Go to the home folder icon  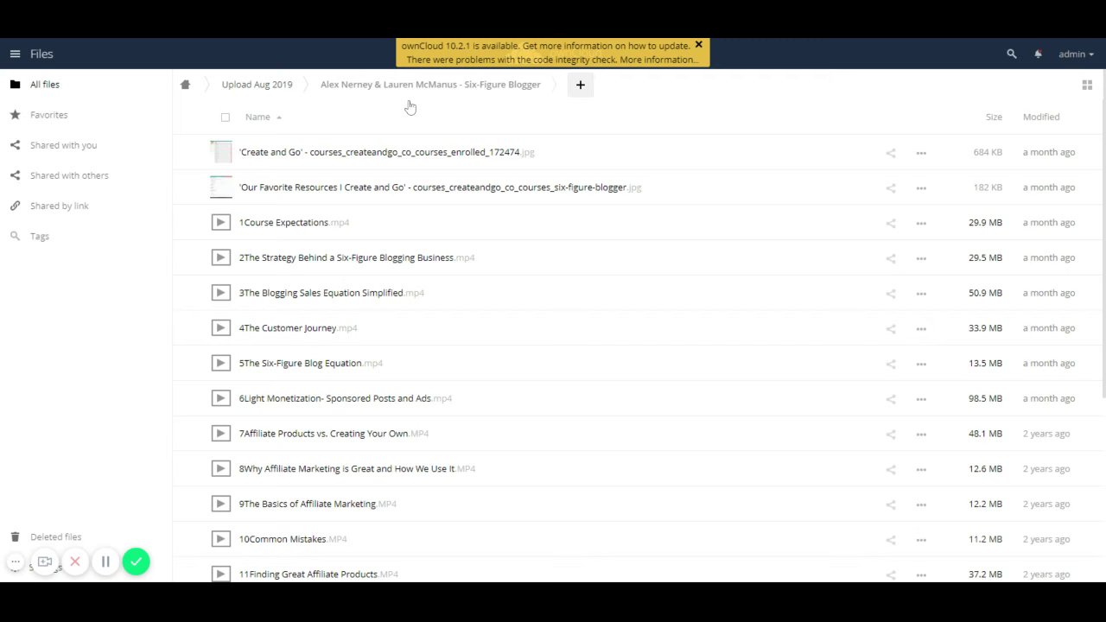pyautogui.click(x=185, y=85)
